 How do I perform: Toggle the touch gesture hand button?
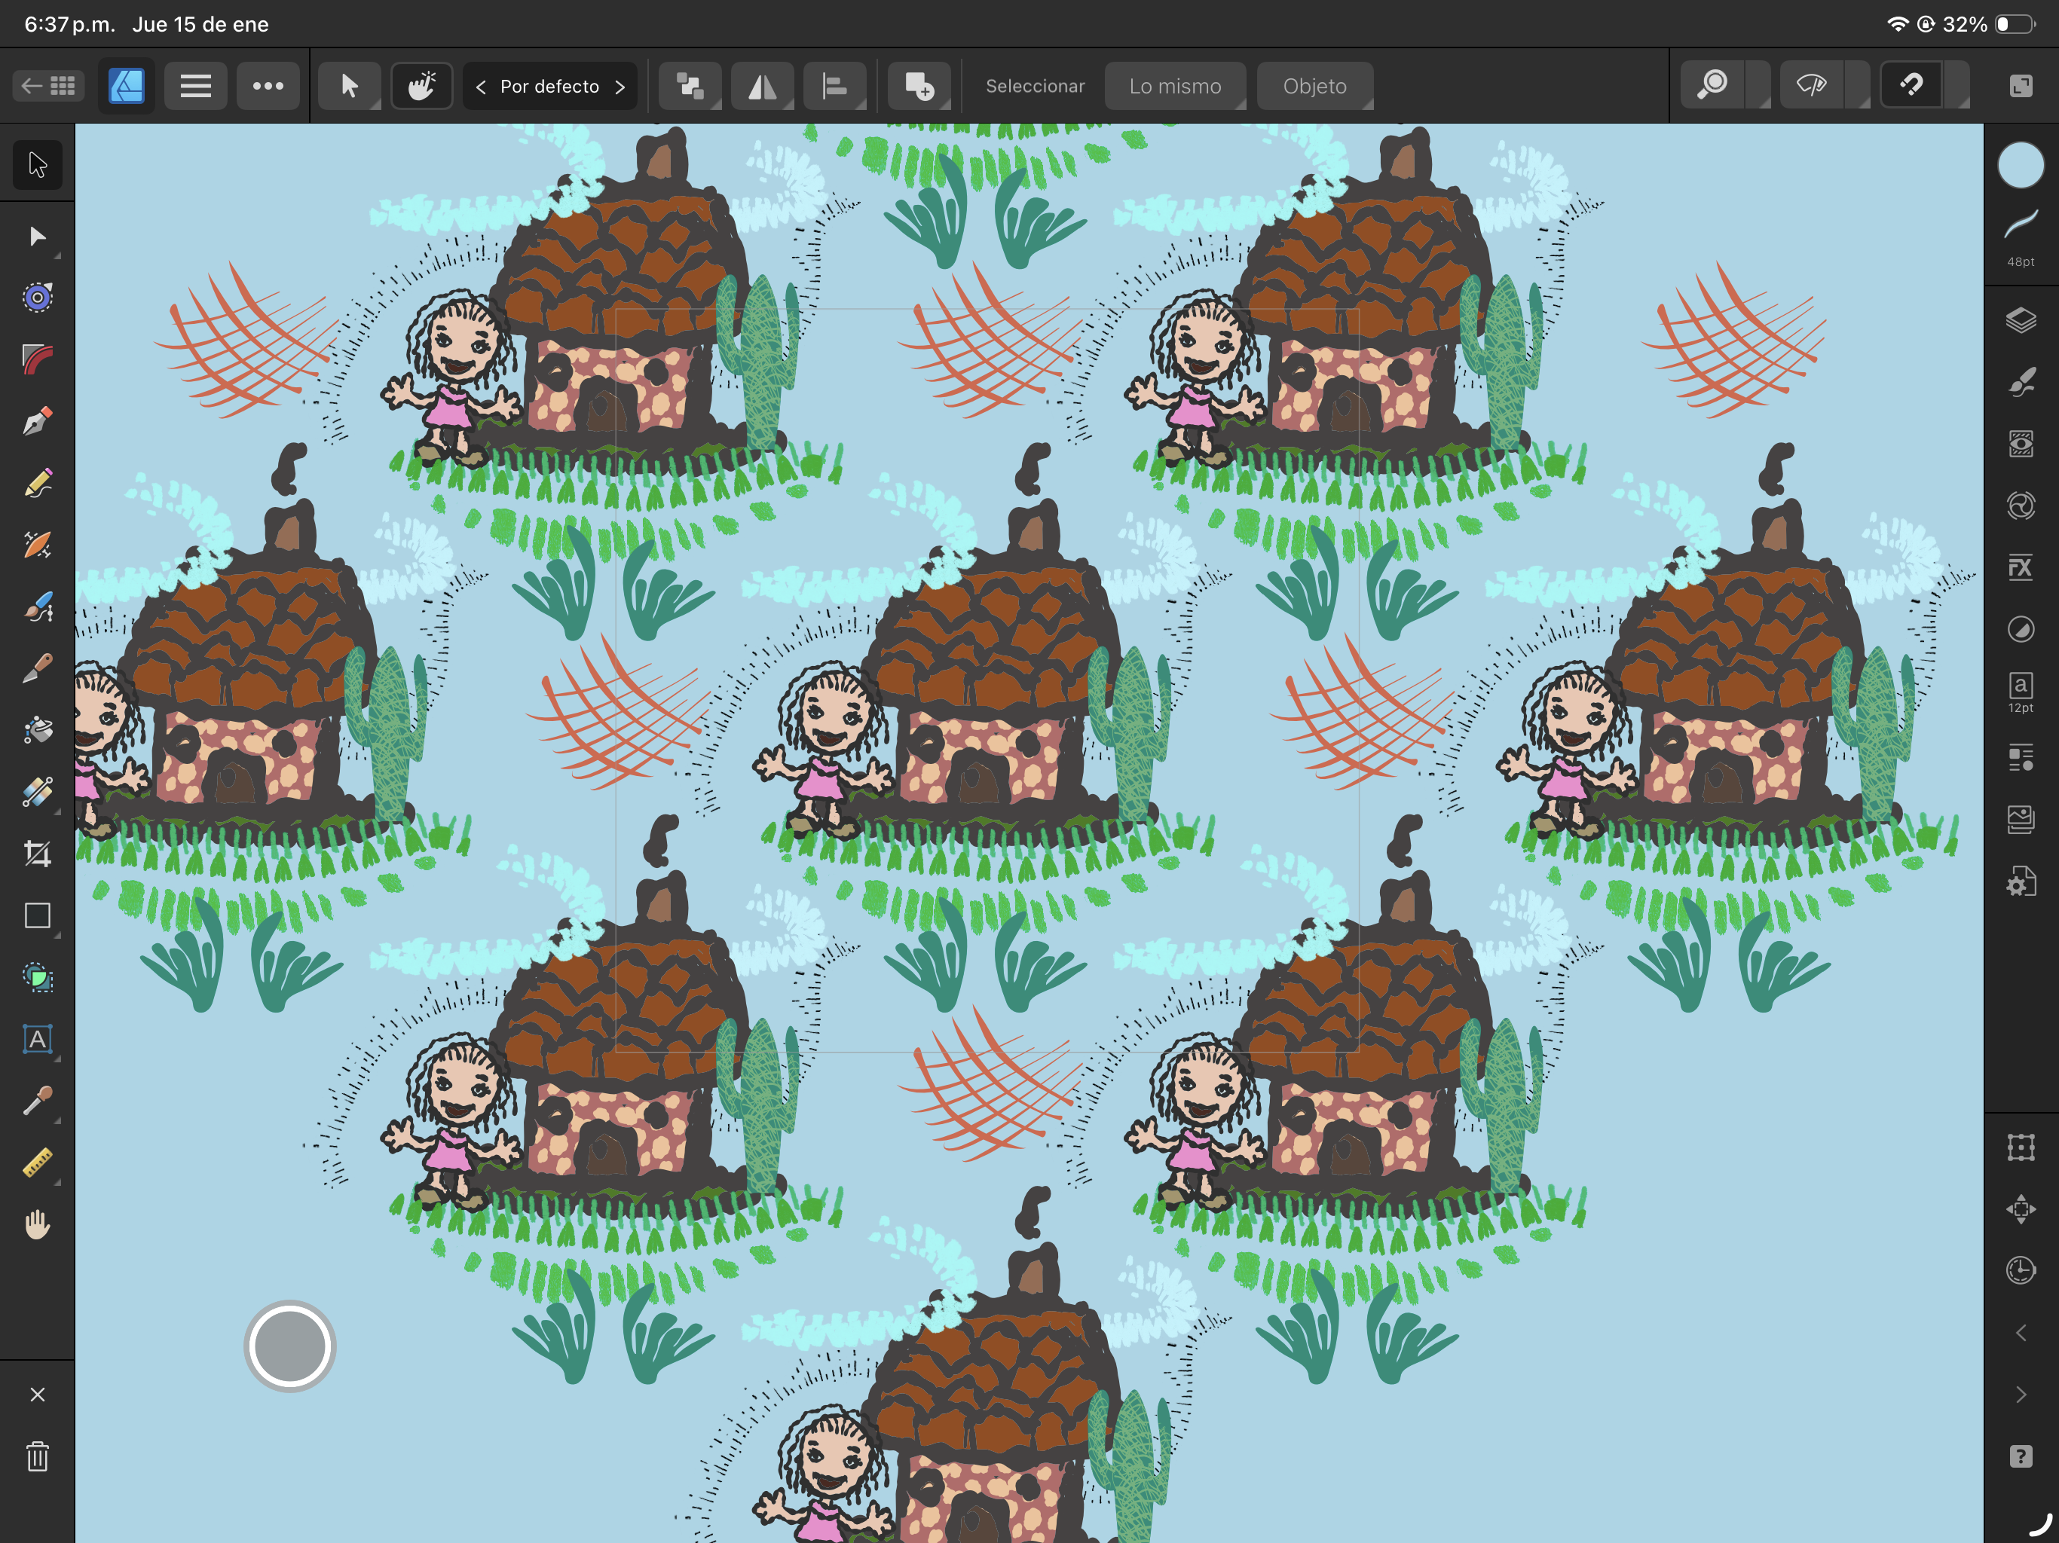pos(421,87)
